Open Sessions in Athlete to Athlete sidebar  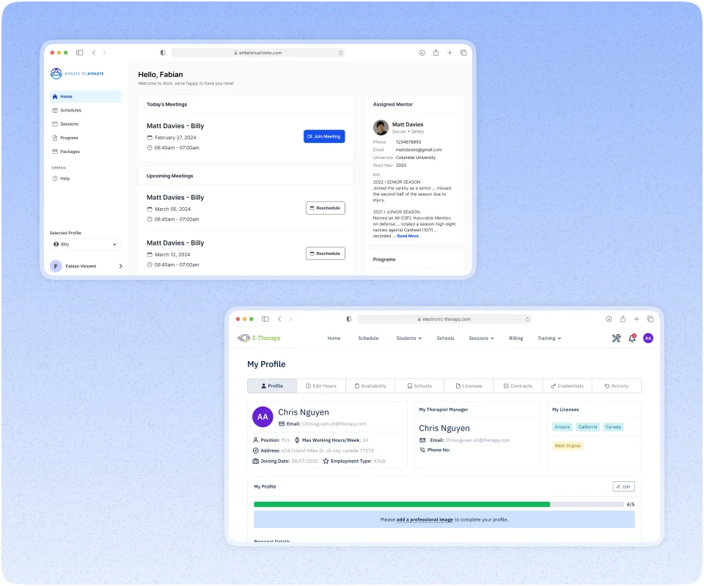65,125
